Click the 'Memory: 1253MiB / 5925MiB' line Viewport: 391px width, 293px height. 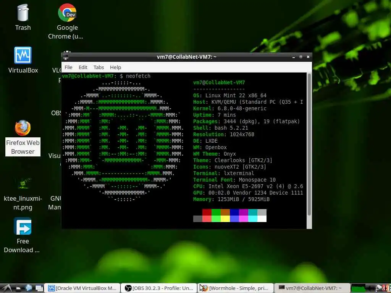click(231, 199)
